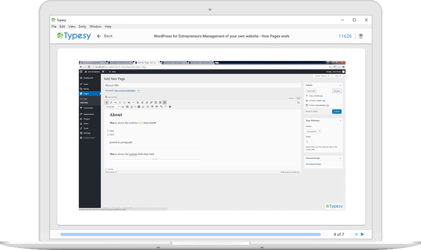Click the distraction-free writing fullscreen icon

(298, 103)
